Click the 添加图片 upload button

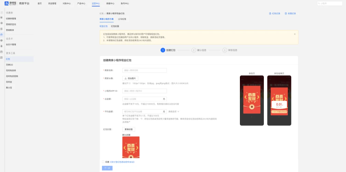pos(130,78)
